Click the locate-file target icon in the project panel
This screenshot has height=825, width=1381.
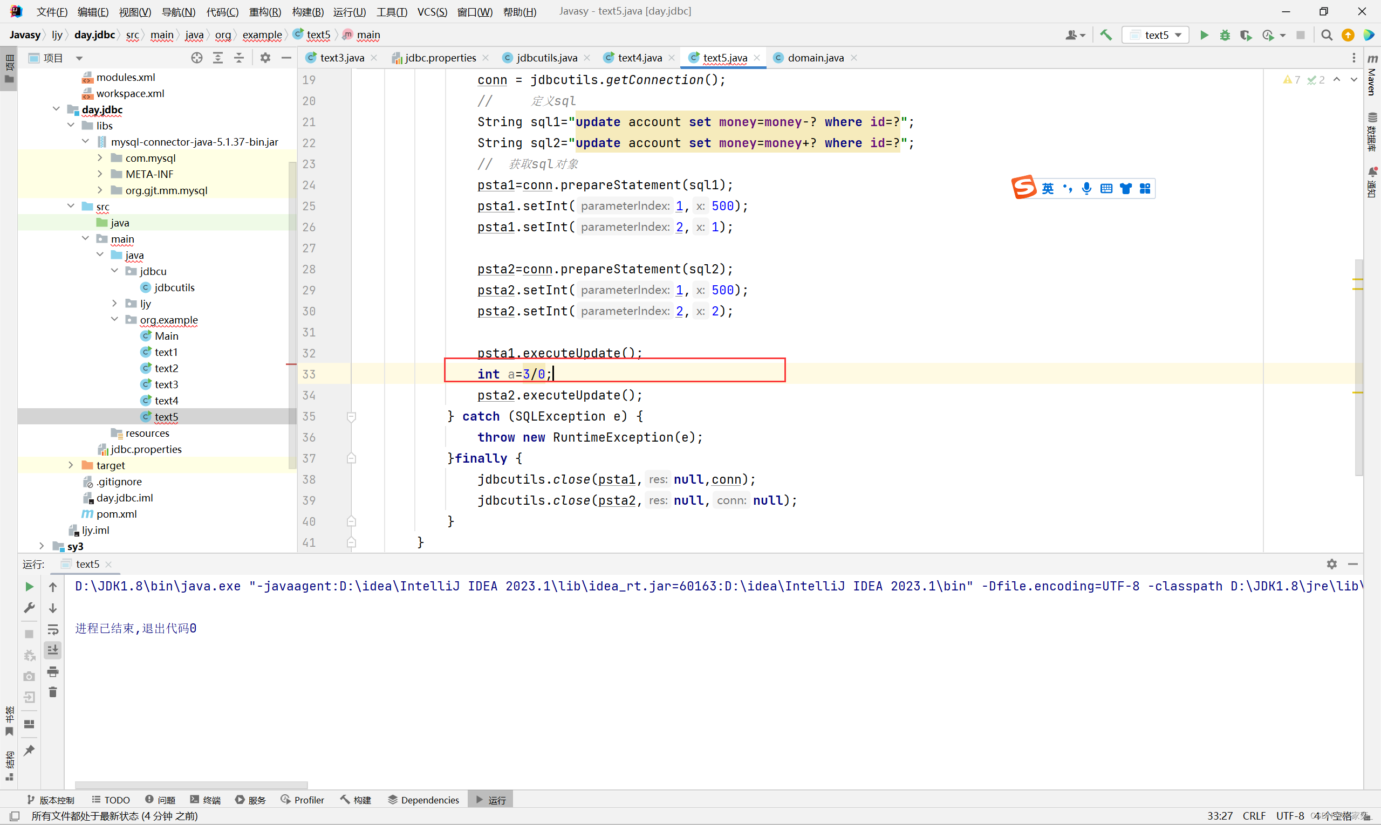click(x=197, y=58)
